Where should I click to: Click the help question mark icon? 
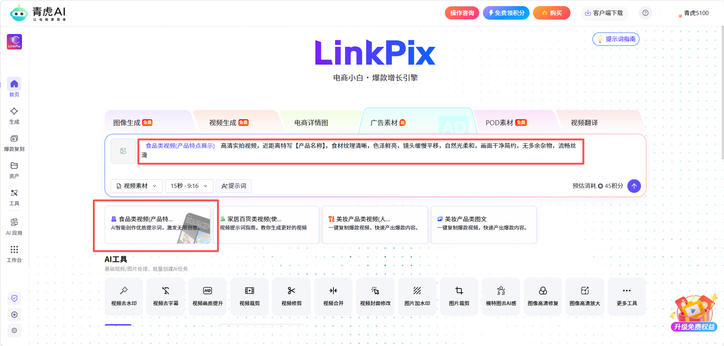pos(646,13)
